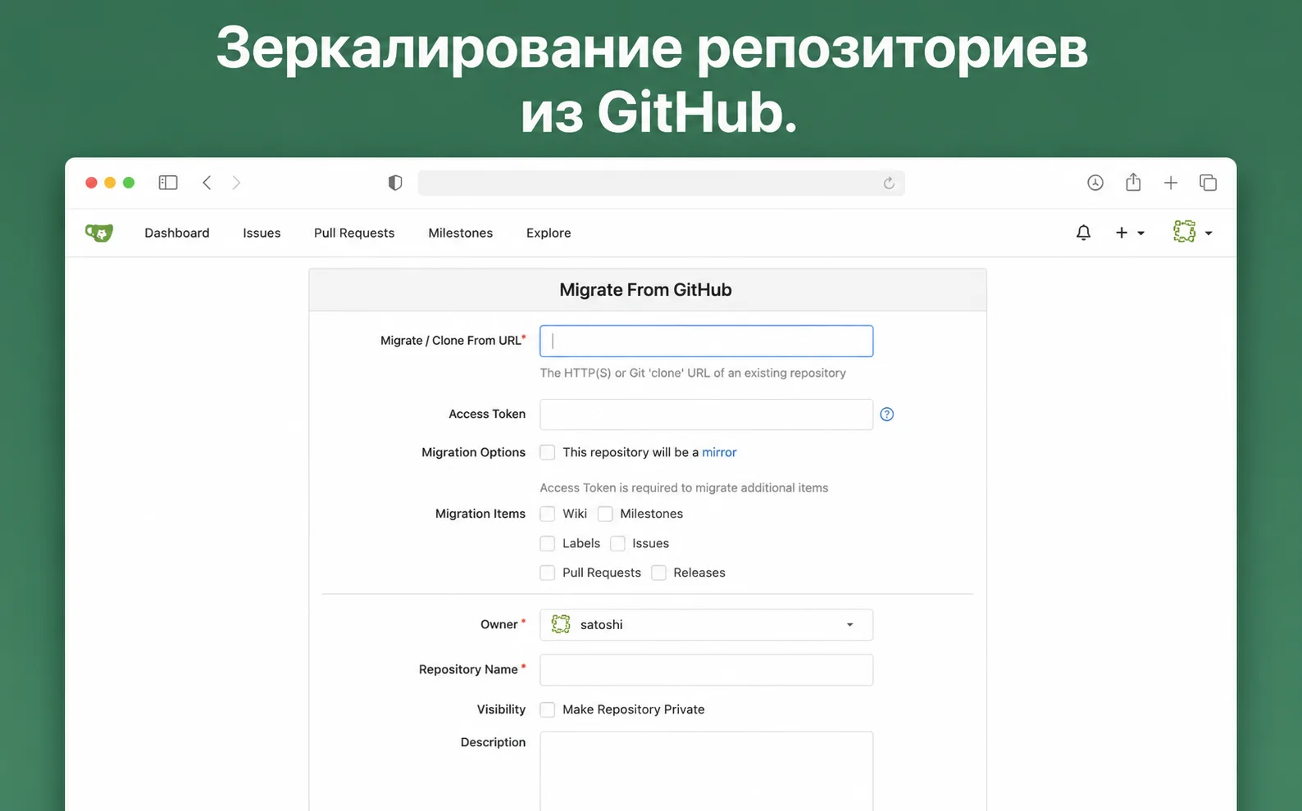Screen dimensions: 1302x811
Task: Open the Explore nav item
Action: tap(549, 233)
